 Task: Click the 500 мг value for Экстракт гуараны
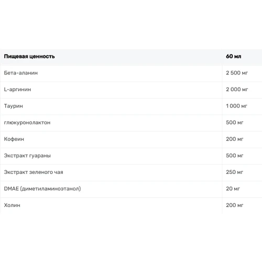pyautogui.click(x=234, y=156)
